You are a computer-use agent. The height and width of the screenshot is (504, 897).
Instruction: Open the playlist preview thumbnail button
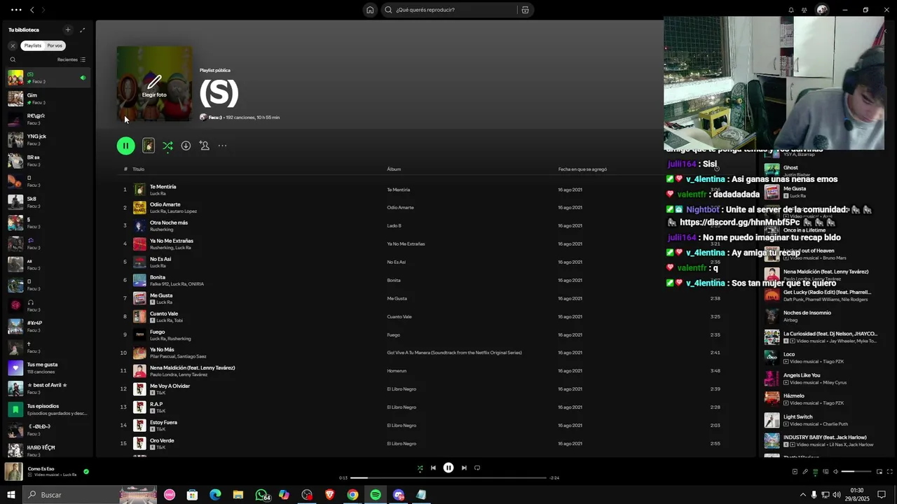(x=149, y=146)
